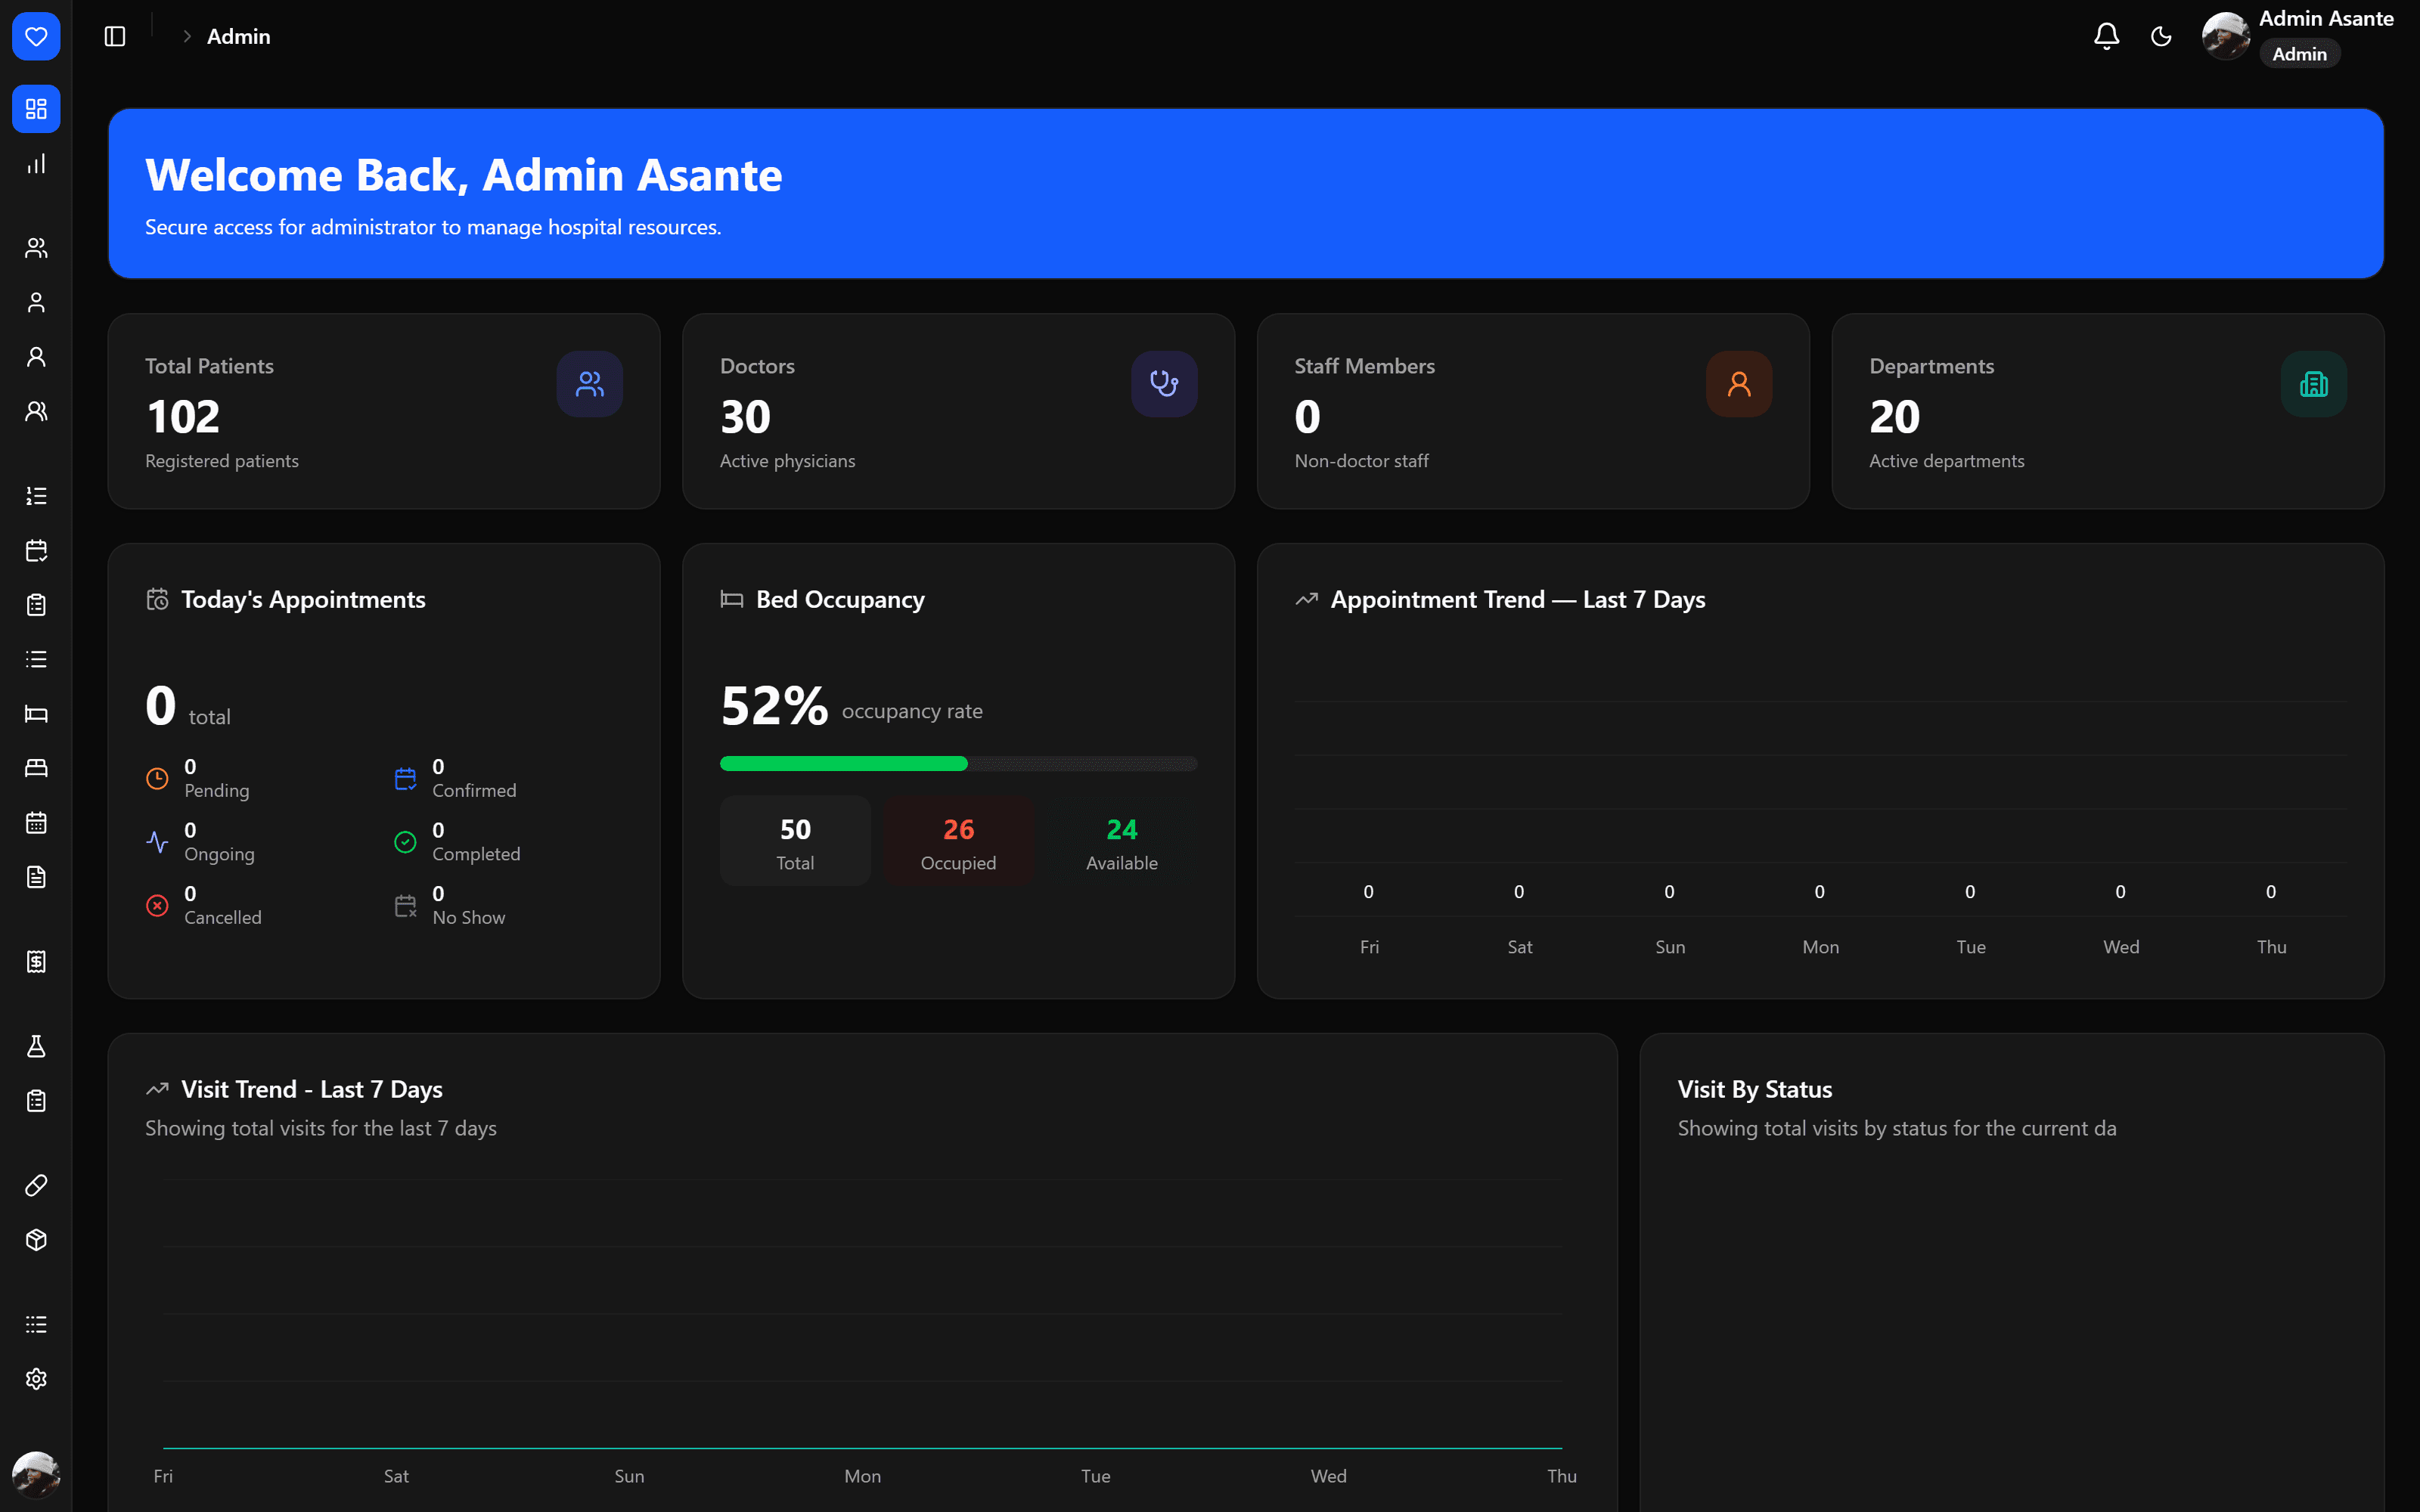Select the 26 Occupied beds tile
This screenshot has height=1512, width=2420.
coord(958,841)
